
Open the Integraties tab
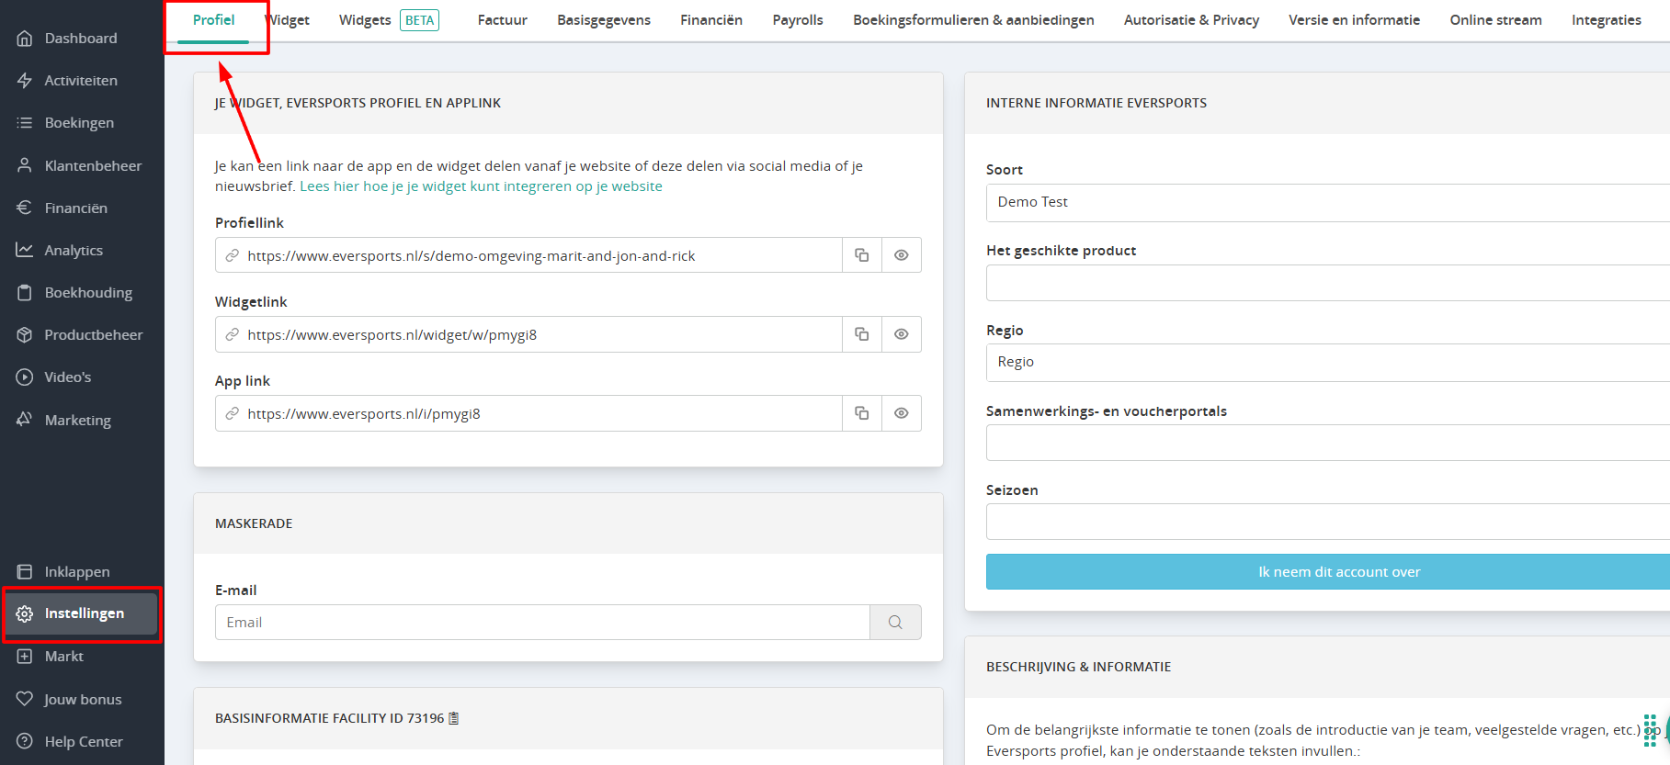click(x=1606, y=20)
